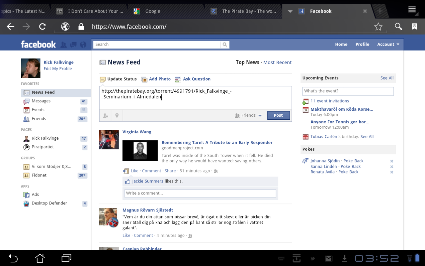Tap the Android back button
The width and height of the screenshot is (425, 266).
coord(13,258)
